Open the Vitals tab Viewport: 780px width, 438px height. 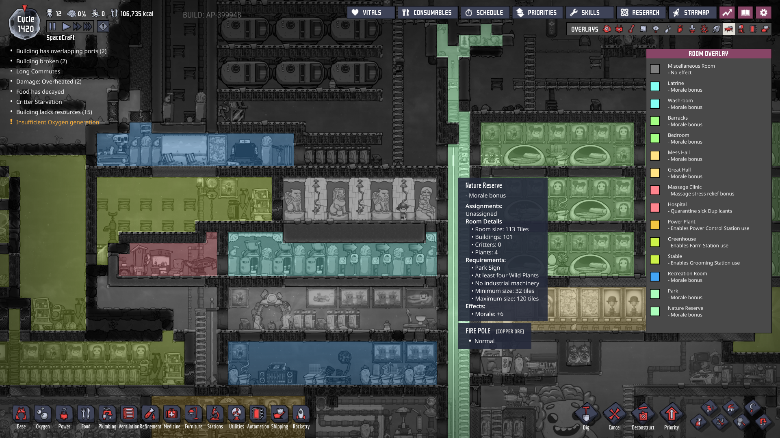[x=371, y=13]
